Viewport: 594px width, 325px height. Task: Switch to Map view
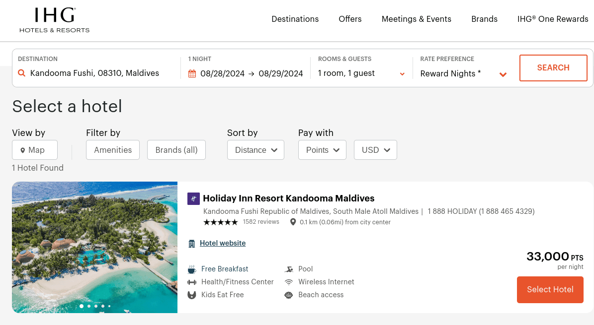pos(35,150)
